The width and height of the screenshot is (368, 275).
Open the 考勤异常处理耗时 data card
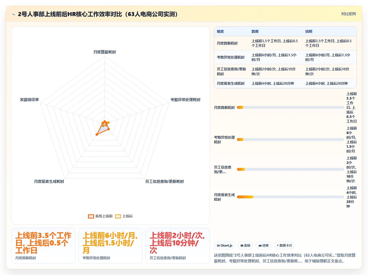coord(110,246)
